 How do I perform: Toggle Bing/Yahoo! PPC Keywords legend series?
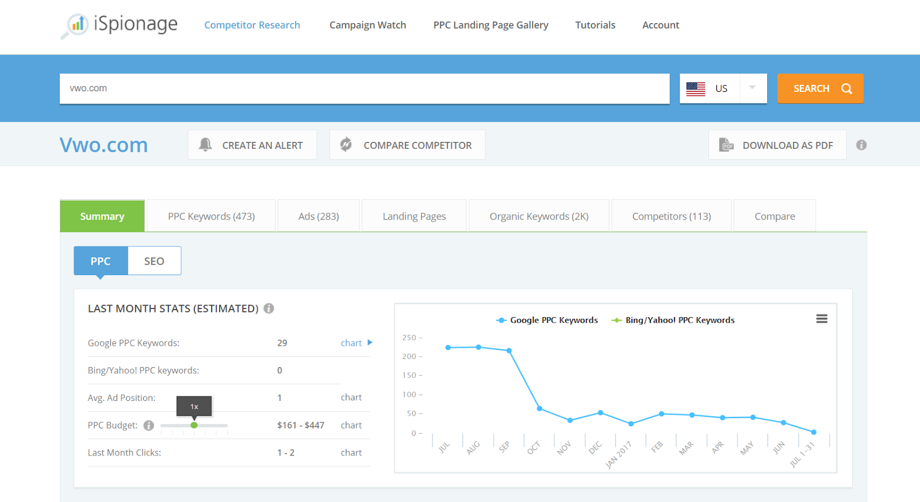coord(673,320)
